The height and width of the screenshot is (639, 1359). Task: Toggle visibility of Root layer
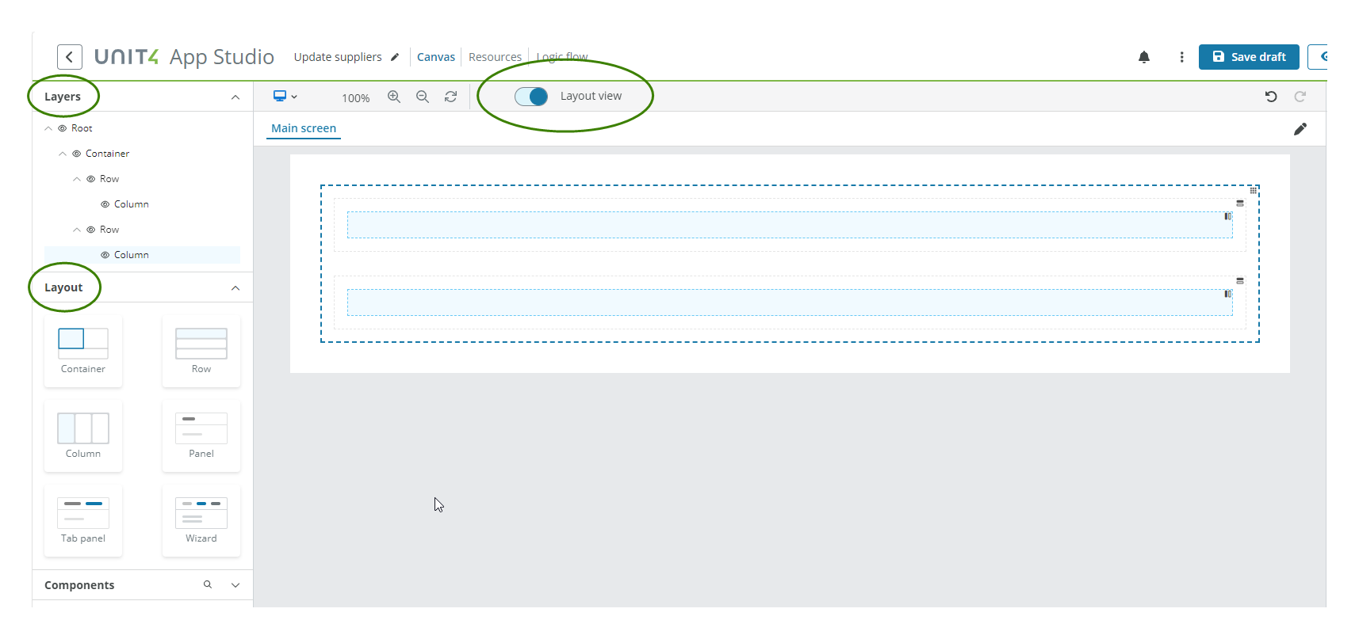tap(63, 128)
